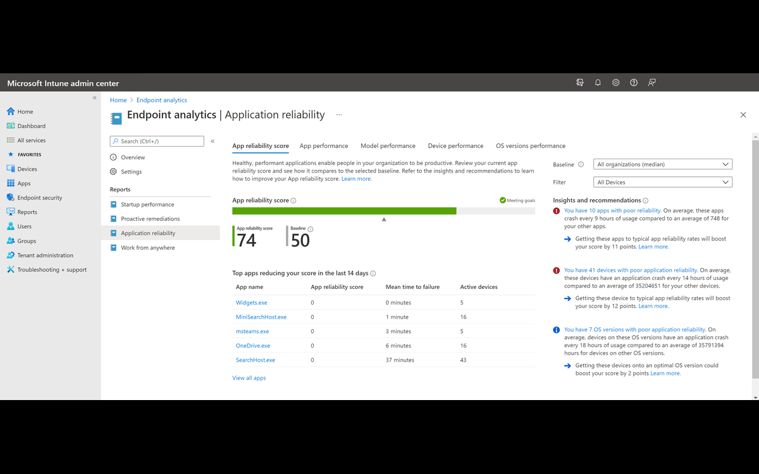Click the Troubleshooting + support wrench icon
The image size is (759, 474).
(x=11, y=269)
